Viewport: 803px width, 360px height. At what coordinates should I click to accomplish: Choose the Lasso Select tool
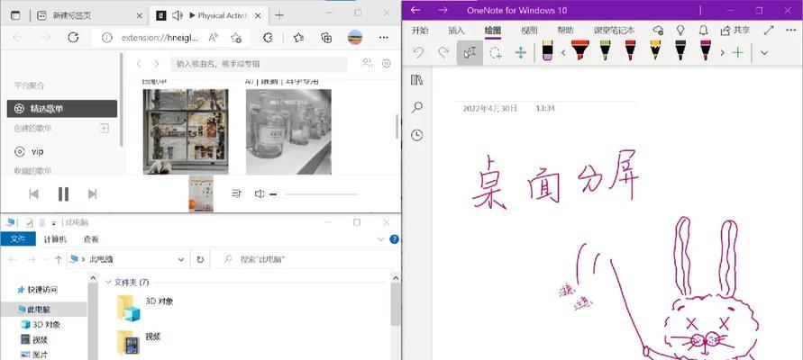(495, 53)
